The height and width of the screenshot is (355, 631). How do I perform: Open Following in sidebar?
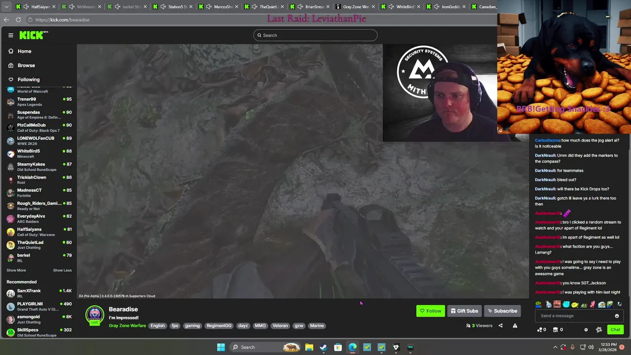29,79
